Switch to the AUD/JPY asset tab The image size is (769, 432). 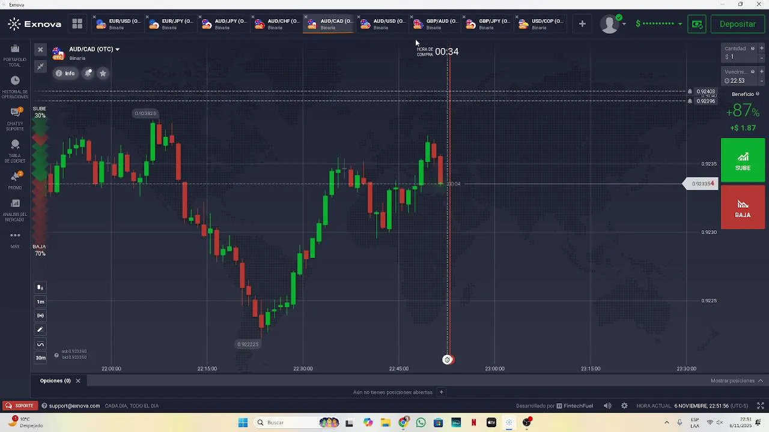click(x=224, y=24)
